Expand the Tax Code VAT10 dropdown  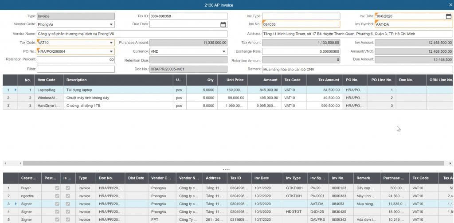point(111,43)
